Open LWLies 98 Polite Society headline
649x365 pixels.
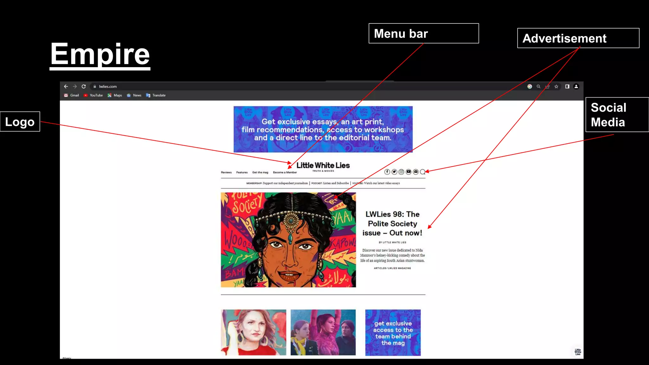click(x=392, y=224)
